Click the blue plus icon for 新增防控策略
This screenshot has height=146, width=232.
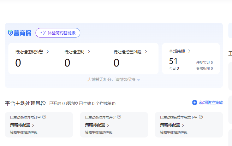[194, 102]
